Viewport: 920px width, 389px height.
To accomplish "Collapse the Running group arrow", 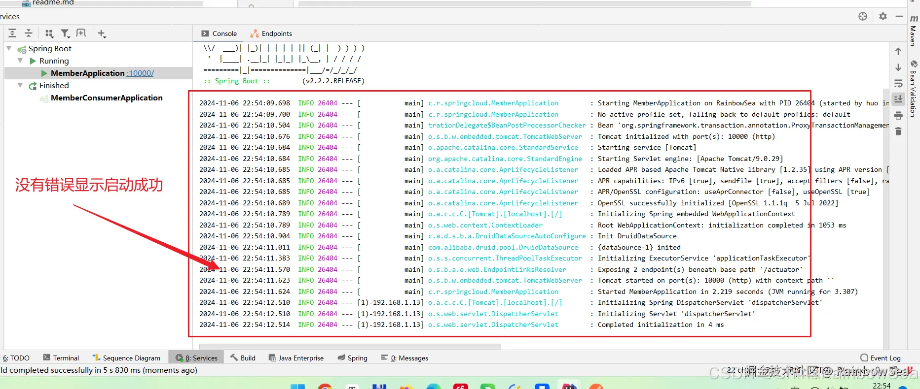I will pyautogui.click(x=20, y=61).
